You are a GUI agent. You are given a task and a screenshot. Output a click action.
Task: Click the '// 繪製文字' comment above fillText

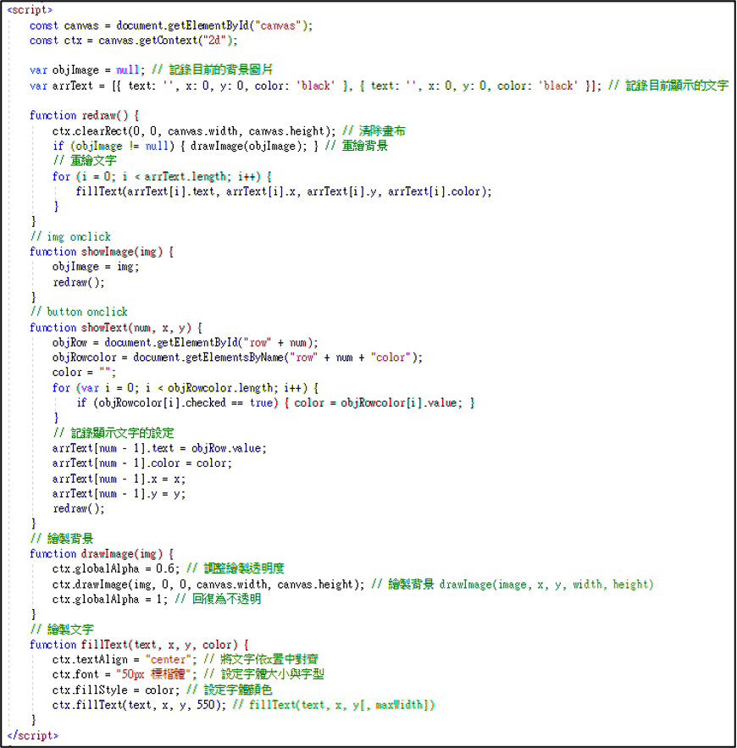pos(62,629)
